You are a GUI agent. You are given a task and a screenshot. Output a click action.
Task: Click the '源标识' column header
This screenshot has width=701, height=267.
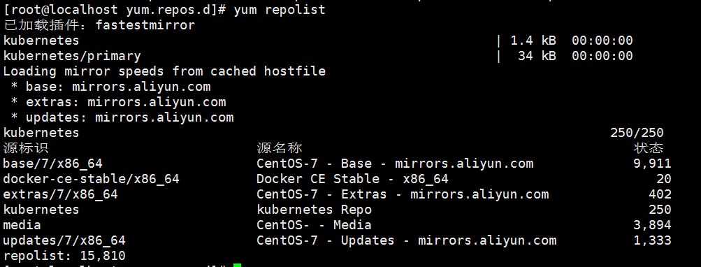tap(25, 148)
